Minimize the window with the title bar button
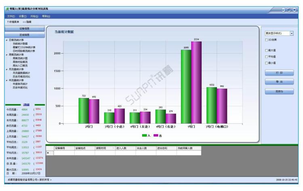 283,9
